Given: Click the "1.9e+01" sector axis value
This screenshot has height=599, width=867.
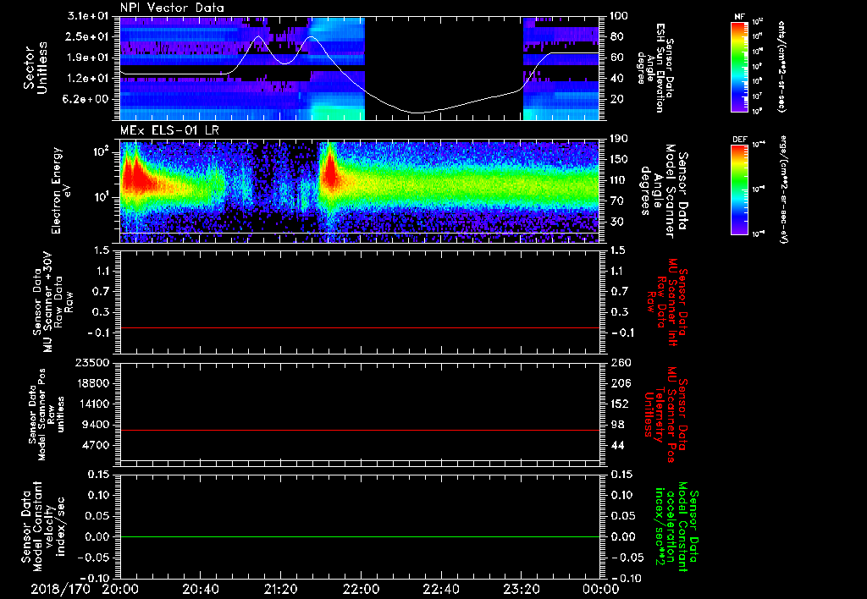Looking at the screenshot, I should click(x=88, y=58).
